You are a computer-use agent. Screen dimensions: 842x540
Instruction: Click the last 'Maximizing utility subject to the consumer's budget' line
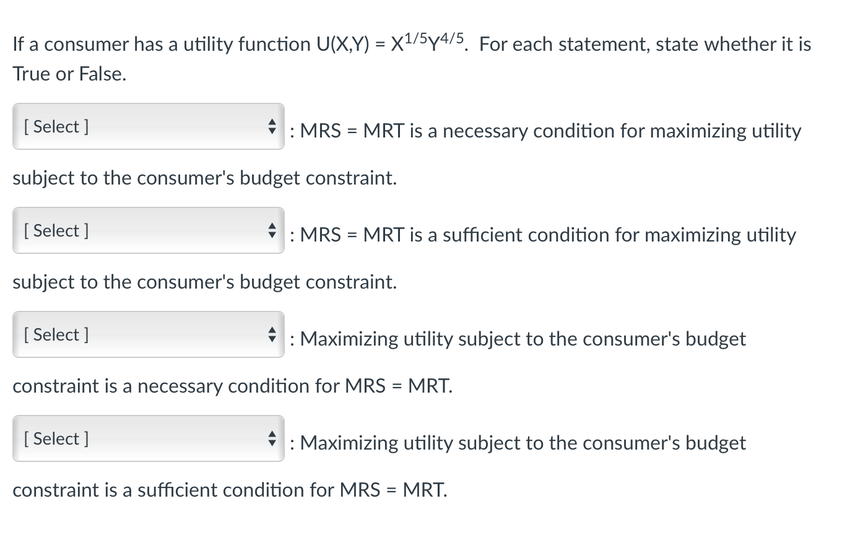click(523, 443)
